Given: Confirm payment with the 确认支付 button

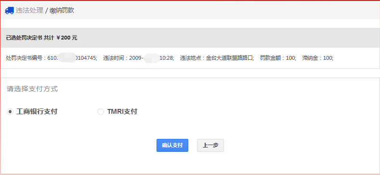Looking at the screenshot, I should 172,146.
